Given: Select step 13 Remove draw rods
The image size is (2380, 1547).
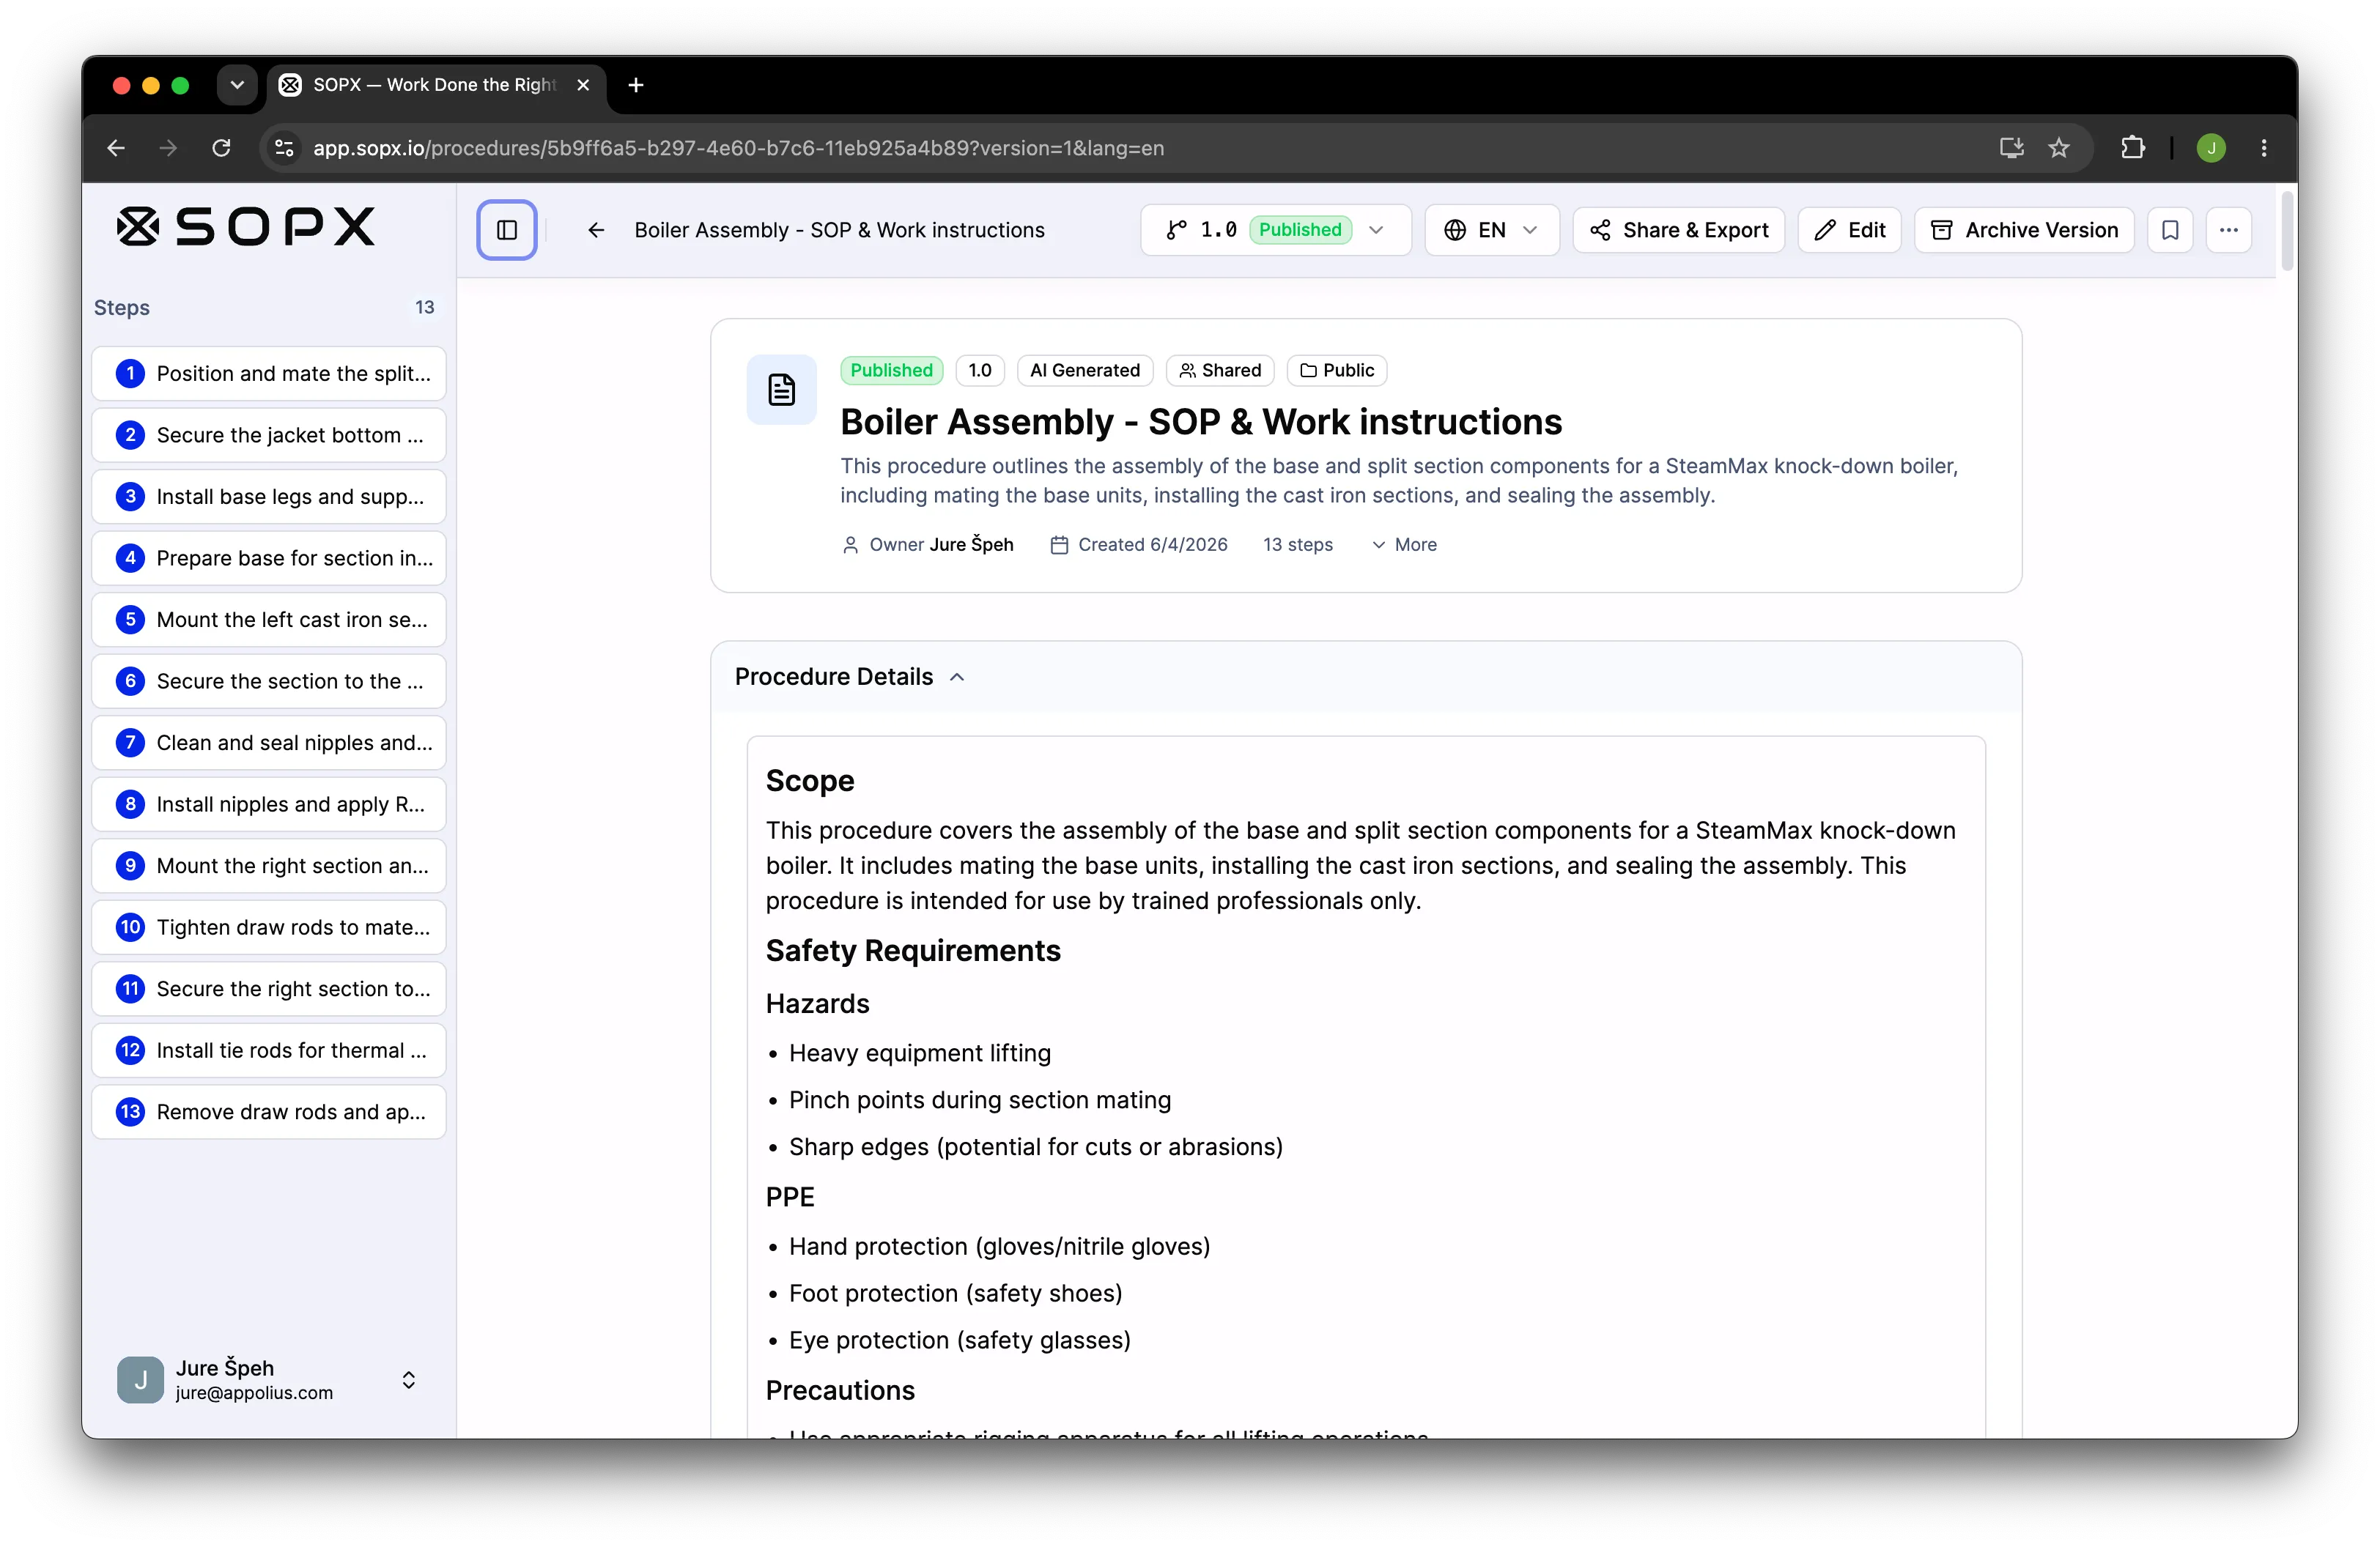Looking at the screenshot, I should click(x=269, y=1113).
